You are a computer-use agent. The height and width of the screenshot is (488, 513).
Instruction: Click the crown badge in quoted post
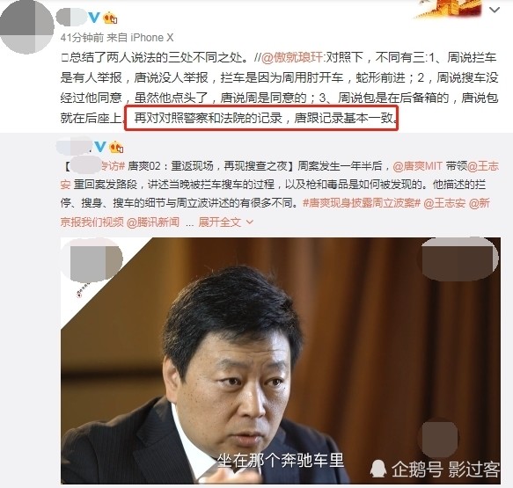pos(116,147)
